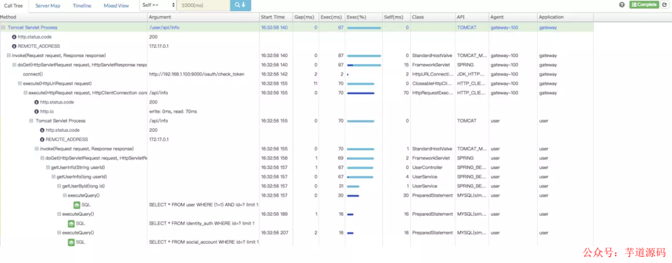The image size is (672, 263).
Task: Switch to the Call Tree tab
Action: click(14, 6)
